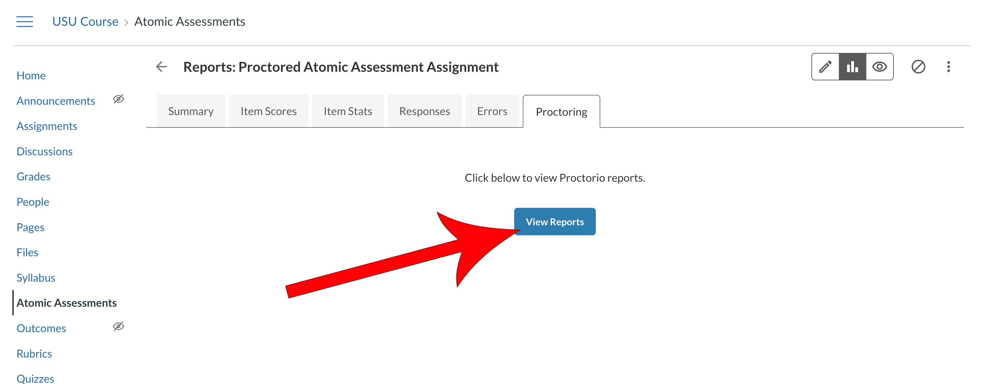Image resolution: width=983 pixels, height=384 pixels.
Task: Open the course navigation sidebar menu
Action: (x=24, y=22)
